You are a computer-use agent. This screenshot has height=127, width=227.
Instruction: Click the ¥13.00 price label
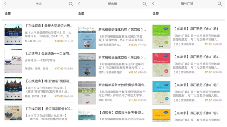click(x=133, y=100)
